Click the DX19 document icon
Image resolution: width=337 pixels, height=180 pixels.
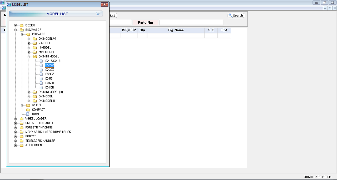[28, 114]
